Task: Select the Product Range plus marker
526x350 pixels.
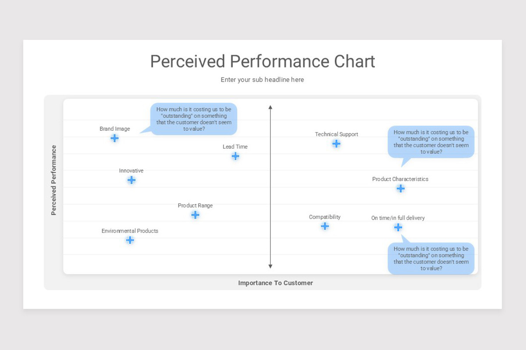Action: point(195,215)
